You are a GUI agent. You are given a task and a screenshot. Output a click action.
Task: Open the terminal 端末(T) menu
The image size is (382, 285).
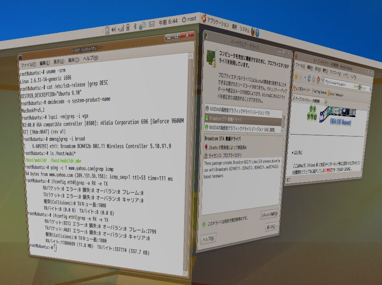tap(74, 60)
